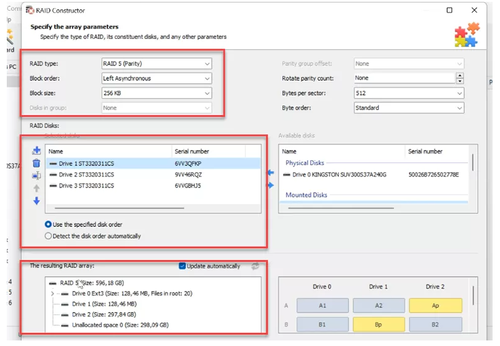The width and height of the screenshot is (500, 346).
Task: Click the layout diagram vertical scrollbar
Action: point(473,295)
